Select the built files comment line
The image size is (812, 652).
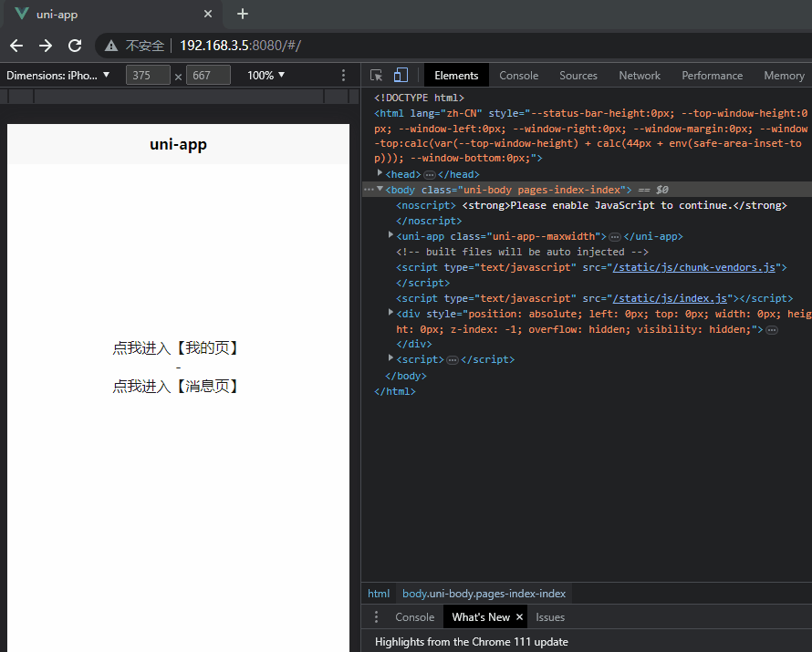click(522, 252)
